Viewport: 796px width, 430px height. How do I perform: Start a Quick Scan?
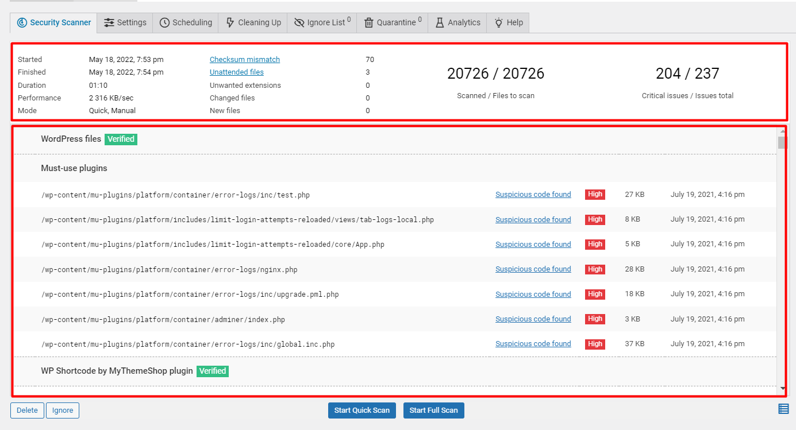pyautogui.click(x=362, y=410)
